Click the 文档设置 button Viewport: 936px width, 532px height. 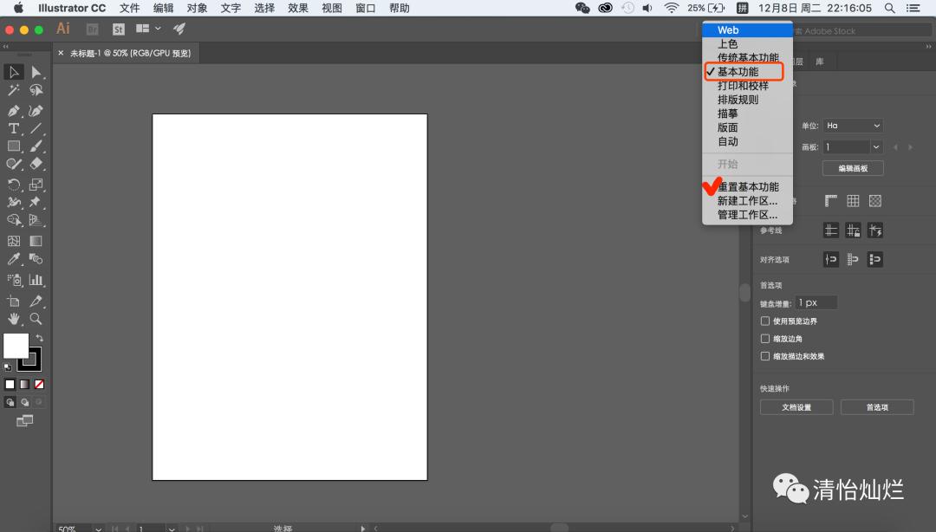[x=796, y=407]
